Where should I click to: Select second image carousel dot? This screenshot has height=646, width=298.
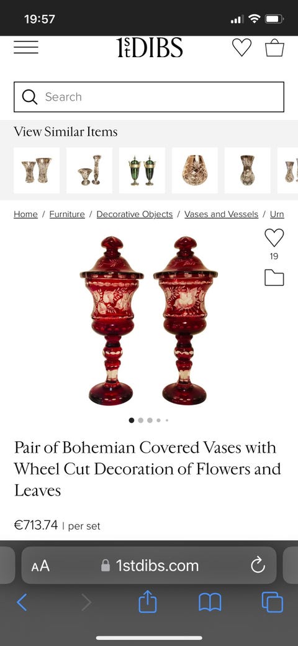(x=141, y=420)
